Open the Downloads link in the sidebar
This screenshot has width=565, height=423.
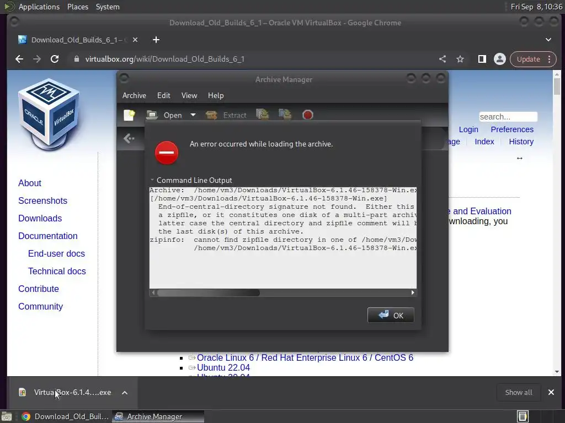[x=40, y=218]
